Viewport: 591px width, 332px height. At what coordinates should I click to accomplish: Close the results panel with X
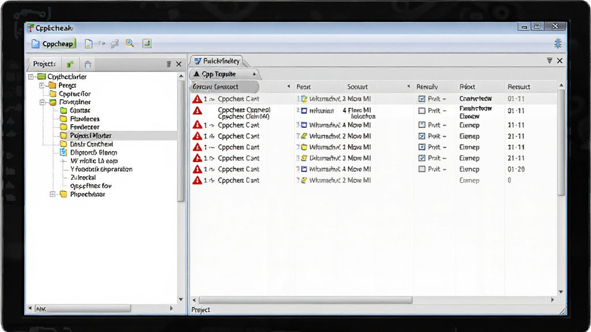[560, 61]
